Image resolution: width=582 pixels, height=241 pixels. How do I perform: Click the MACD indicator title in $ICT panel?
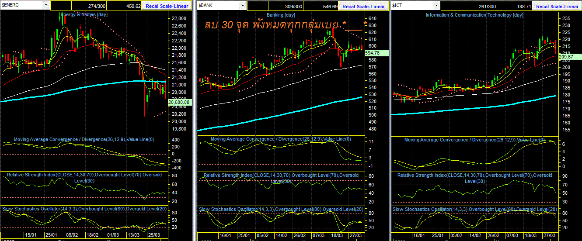pos(474,140)
